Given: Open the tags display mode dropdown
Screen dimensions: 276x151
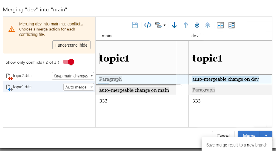Looking at the screenshot, I should tap(160, 25).
